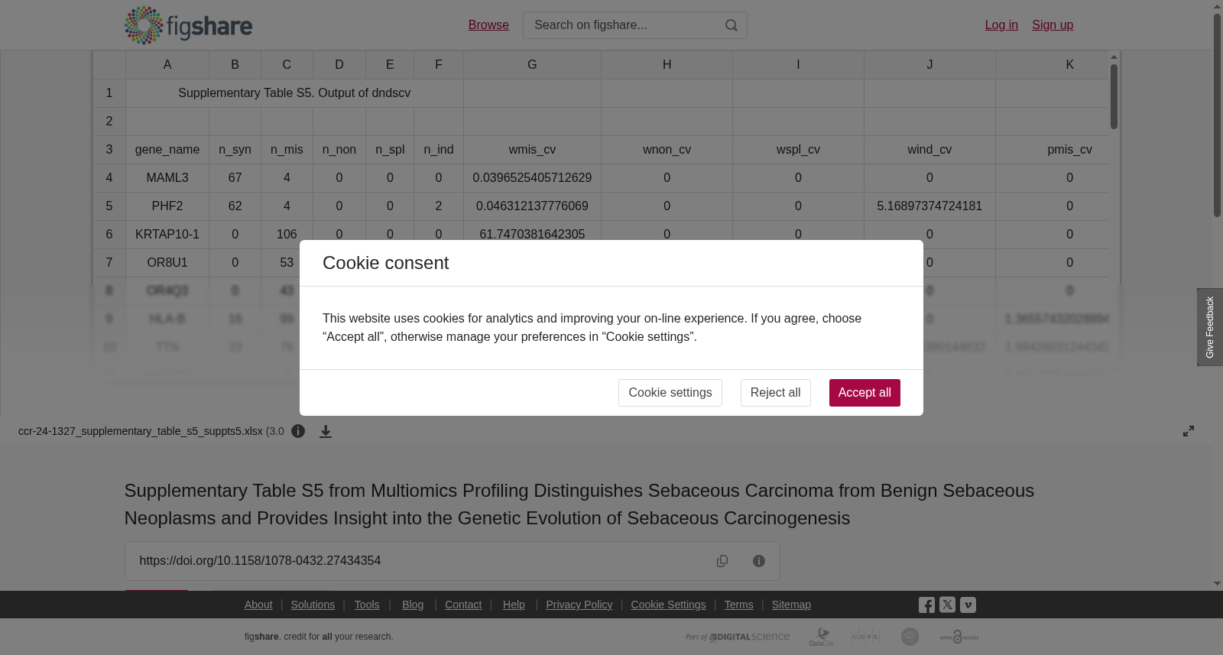Toggle fullscreen viewer icon
Image resolution: width=1223 pixels, height=655 pixels.
coord(1189,431)
